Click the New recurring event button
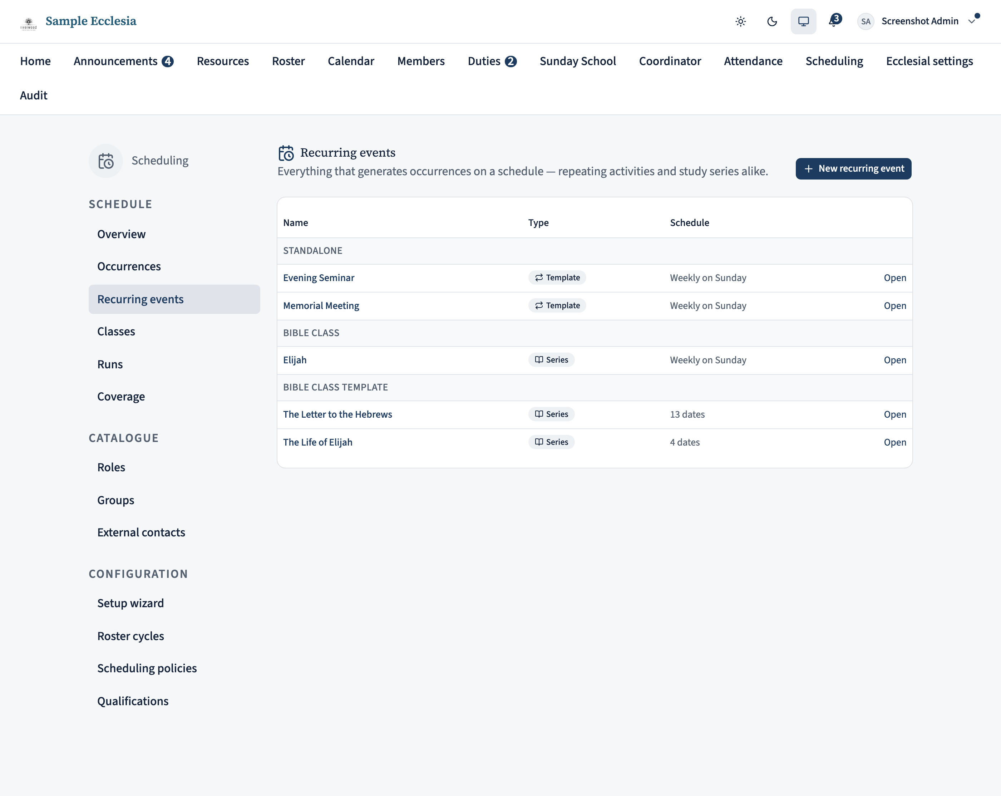Viewport: 1001px width, 796px height. tap(853, 168)
